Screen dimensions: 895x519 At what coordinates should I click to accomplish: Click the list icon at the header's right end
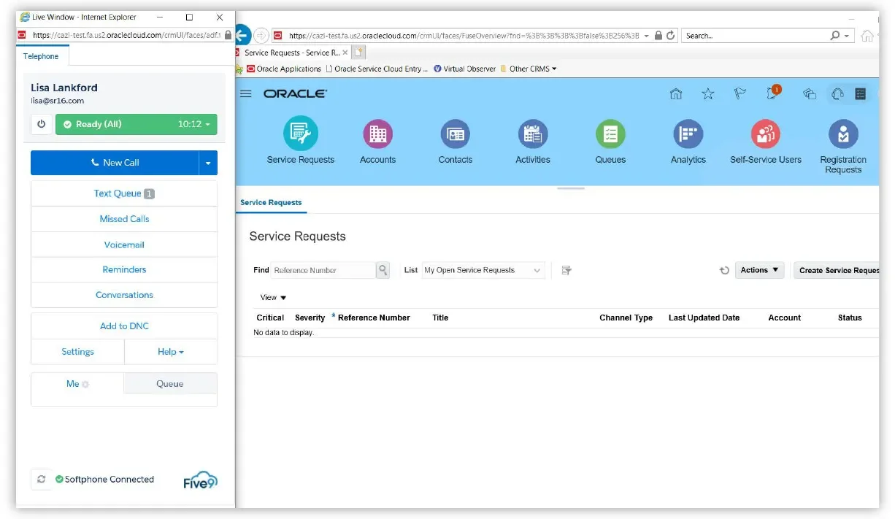(x=861, y=93)
